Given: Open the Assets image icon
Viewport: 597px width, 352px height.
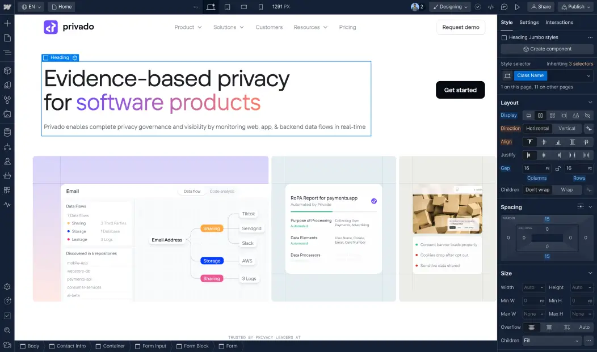Looking at the screenshot, I should tap(7, 114).
